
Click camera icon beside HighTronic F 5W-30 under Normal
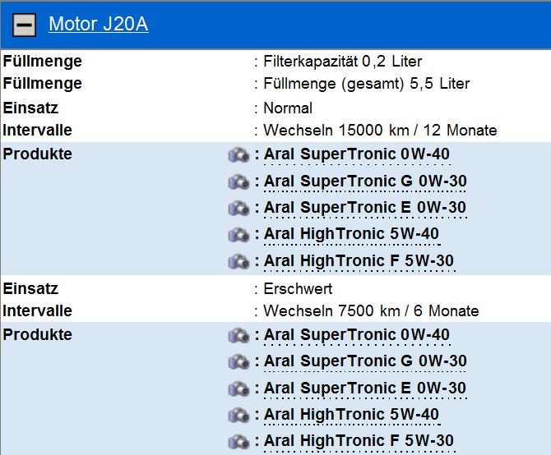tap(238, 261)
